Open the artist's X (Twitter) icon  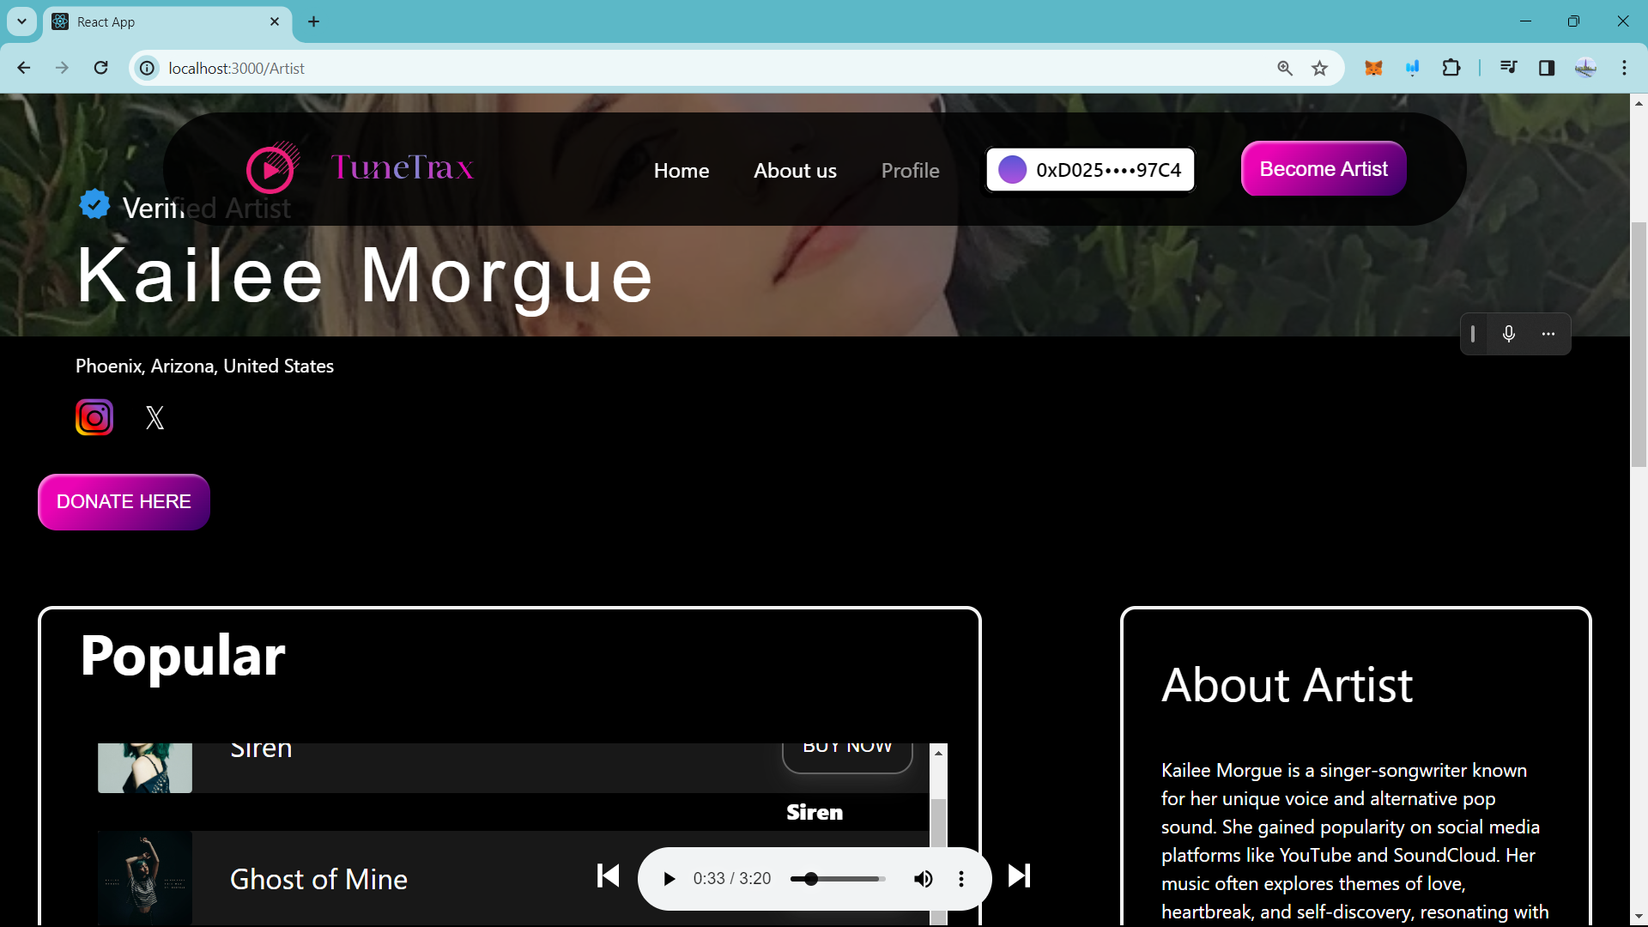(154, 418)
